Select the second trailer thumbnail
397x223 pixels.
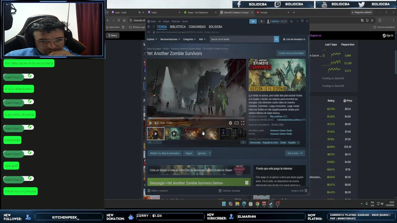174,133
